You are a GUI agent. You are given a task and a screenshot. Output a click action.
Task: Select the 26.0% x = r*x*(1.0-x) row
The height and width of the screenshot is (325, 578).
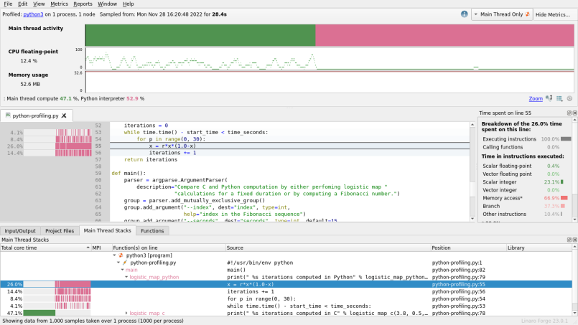click(x=286, y=284)
